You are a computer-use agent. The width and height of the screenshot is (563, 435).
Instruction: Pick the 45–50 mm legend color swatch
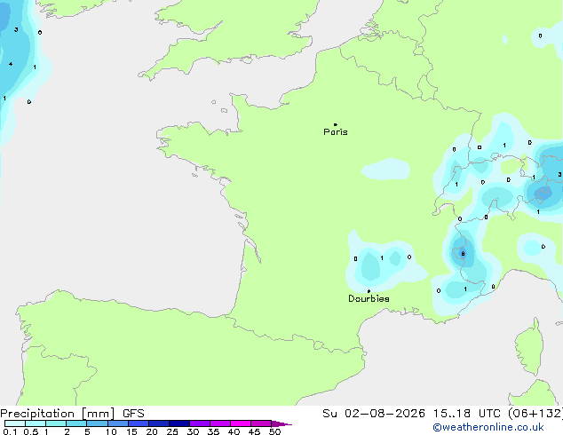click(x=261, y=423)
